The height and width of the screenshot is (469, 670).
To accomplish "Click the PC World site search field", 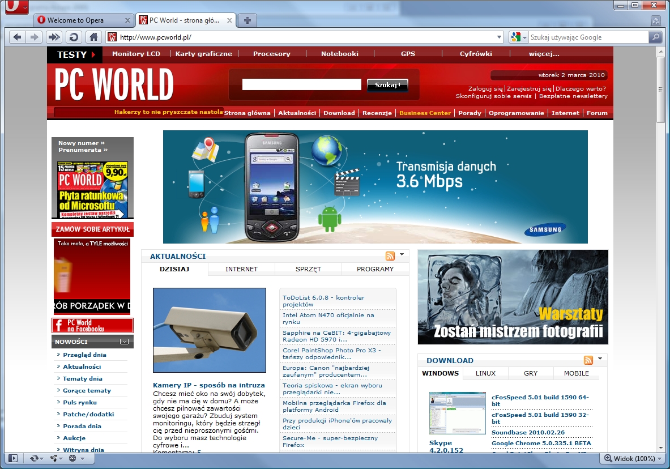I will (301, 84).
